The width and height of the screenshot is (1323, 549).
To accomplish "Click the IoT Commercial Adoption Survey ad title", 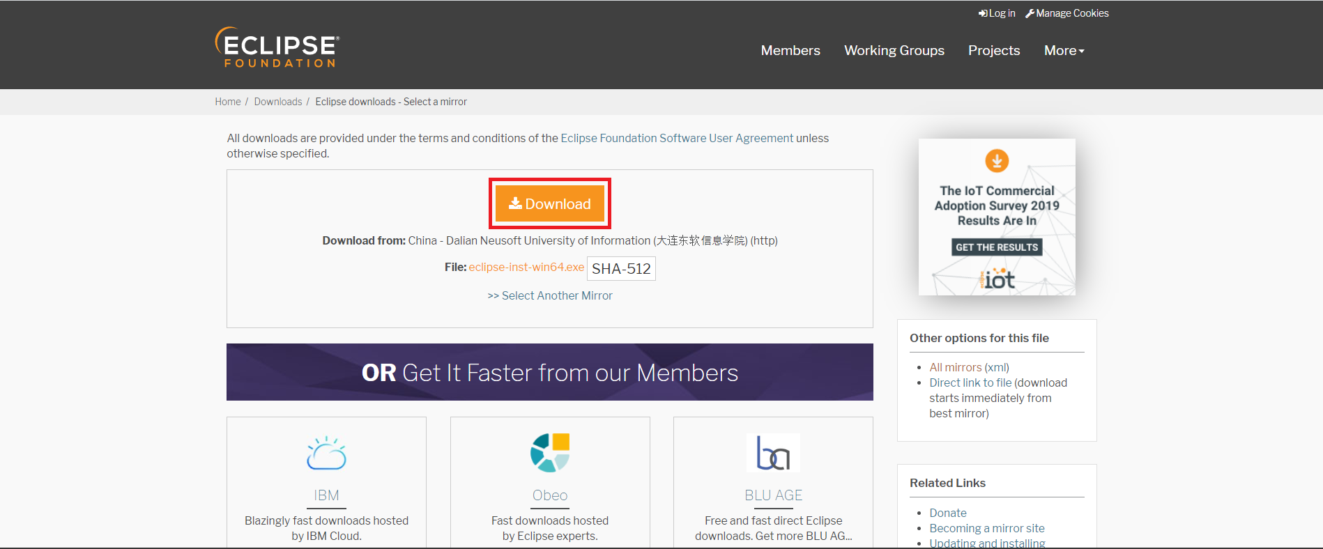I will click(x=997, y=206).
